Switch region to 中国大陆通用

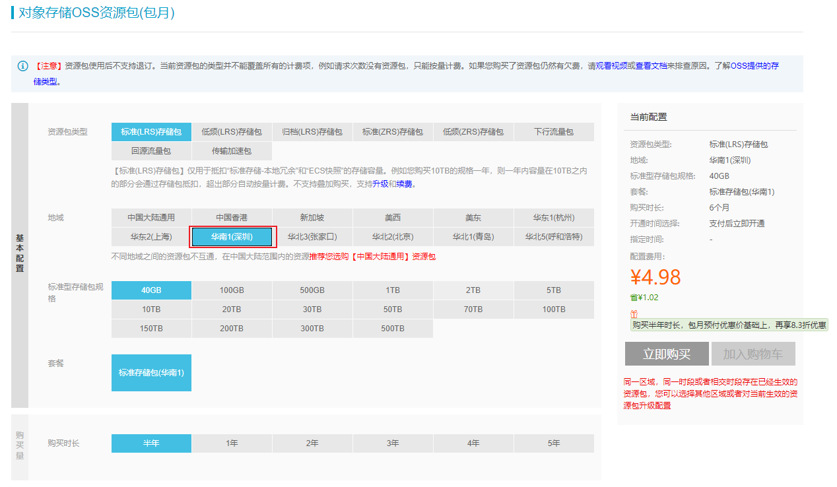tap(151, 218)
